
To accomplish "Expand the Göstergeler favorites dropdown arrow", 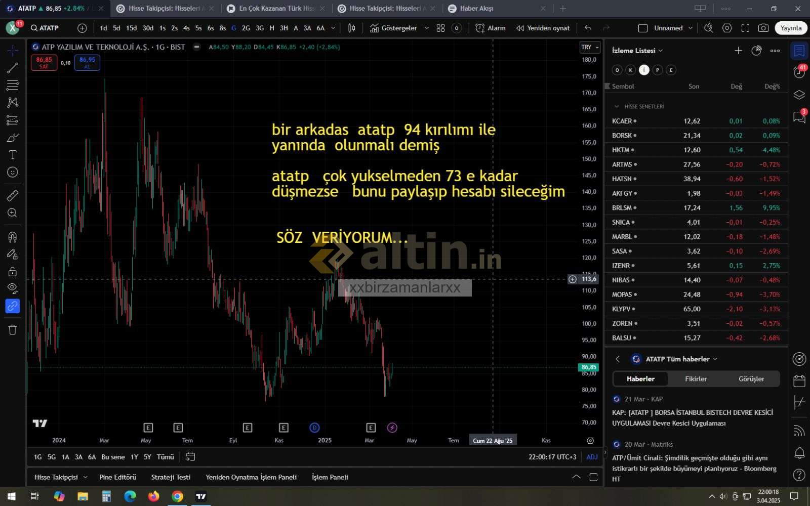I will click(426, 28).
